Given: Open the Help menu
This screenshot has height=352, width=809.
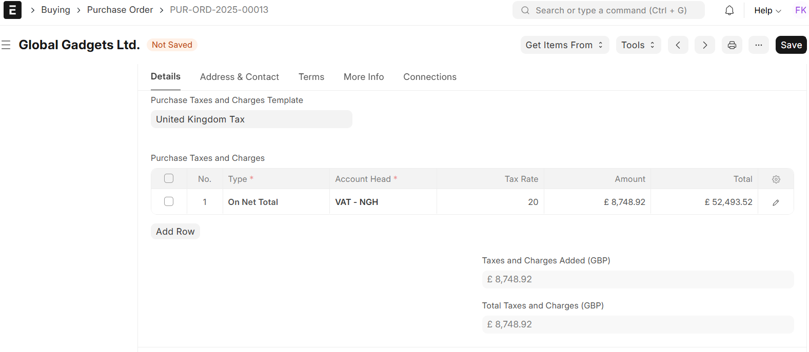Looking at the screenshot, I should tap(767, 10).
